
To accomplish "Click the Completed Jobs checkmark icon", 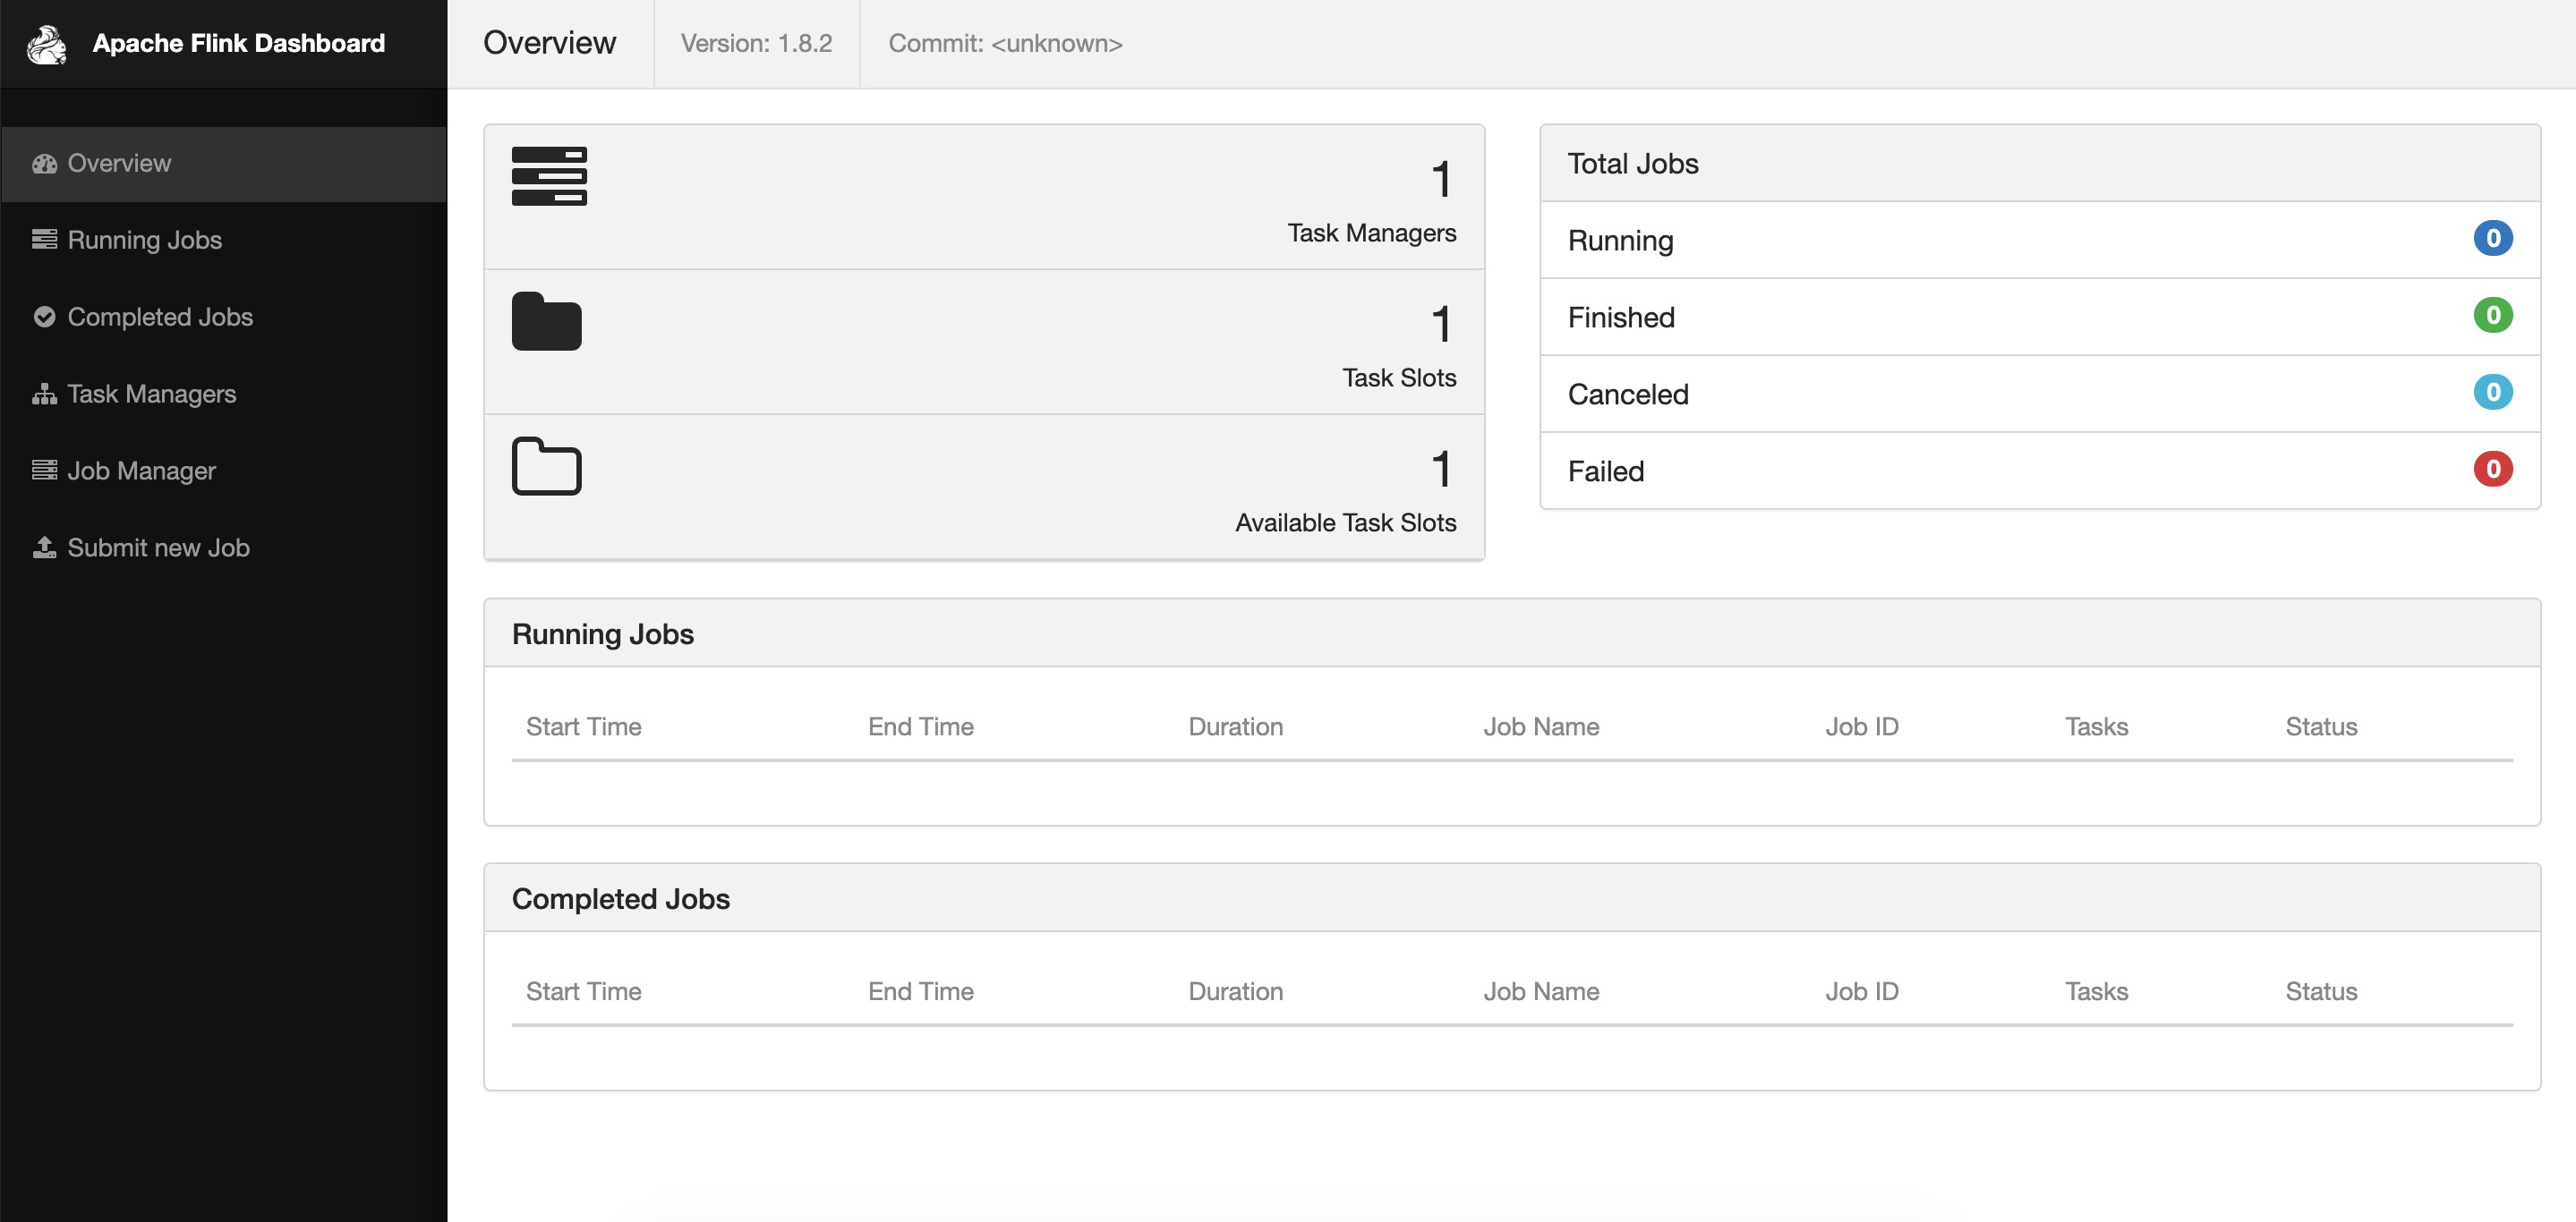I will [44, 317].
